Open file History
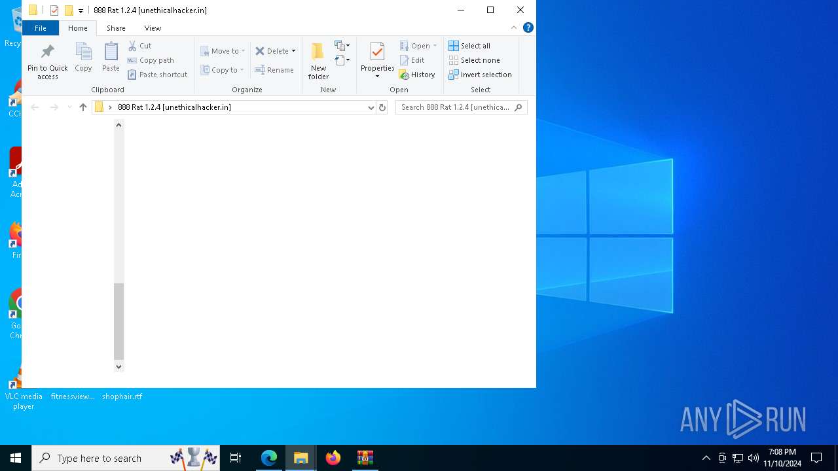Image resolution: width=838 pixels, height=471 pixels. point(417,75)
